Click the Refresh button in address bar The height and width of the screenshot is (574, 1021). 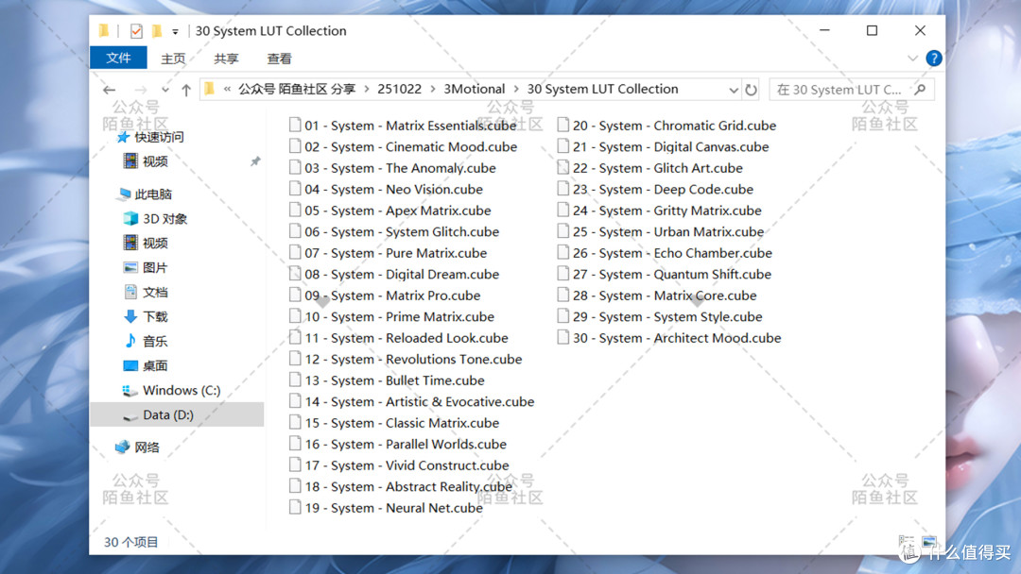point(751,90)
